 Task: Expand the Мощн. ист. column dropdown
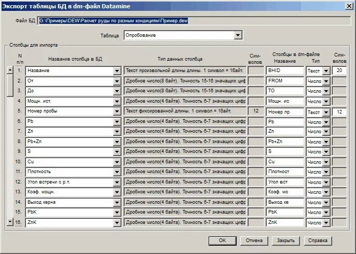click(x=117, y=102)
